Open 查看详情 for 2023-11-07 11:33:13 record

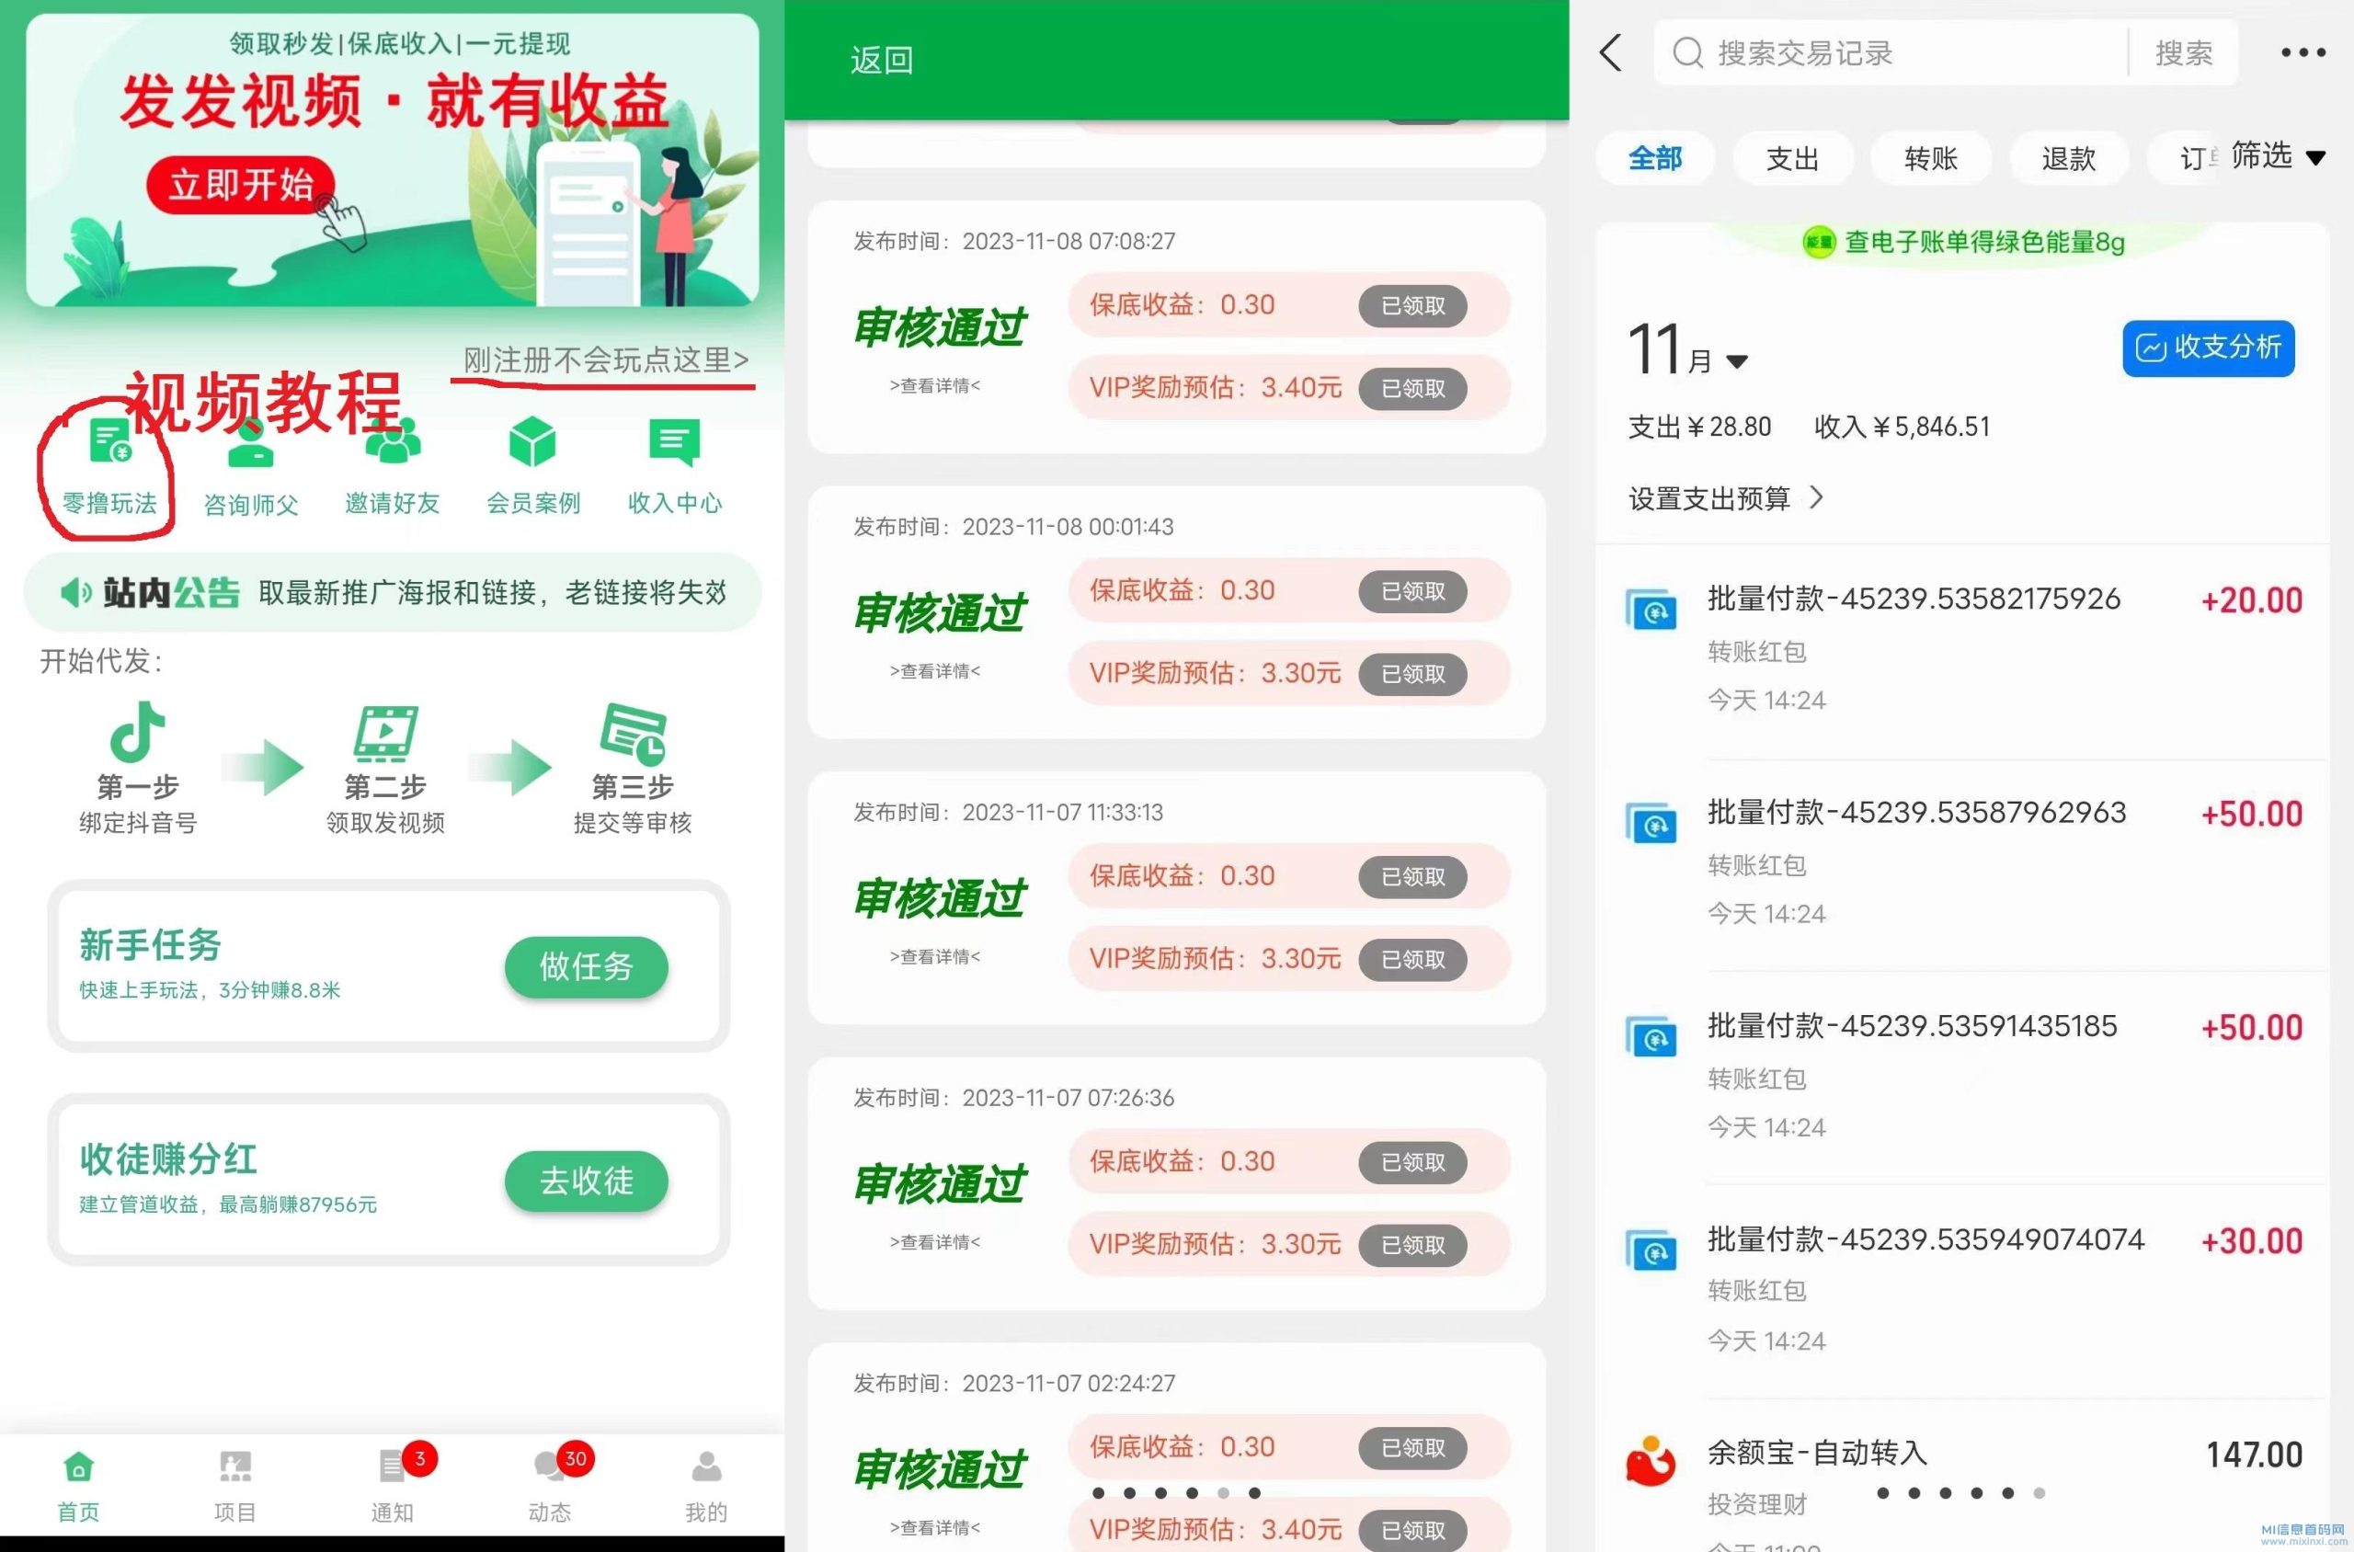(x=934, y=956)
